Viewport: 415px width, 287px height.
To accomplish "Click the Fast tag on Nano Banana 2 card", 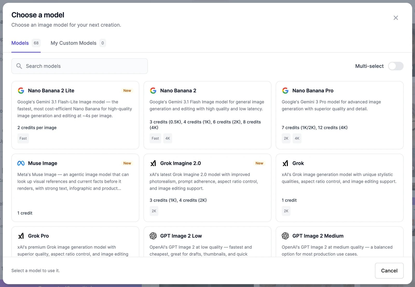I will [155, 138].
